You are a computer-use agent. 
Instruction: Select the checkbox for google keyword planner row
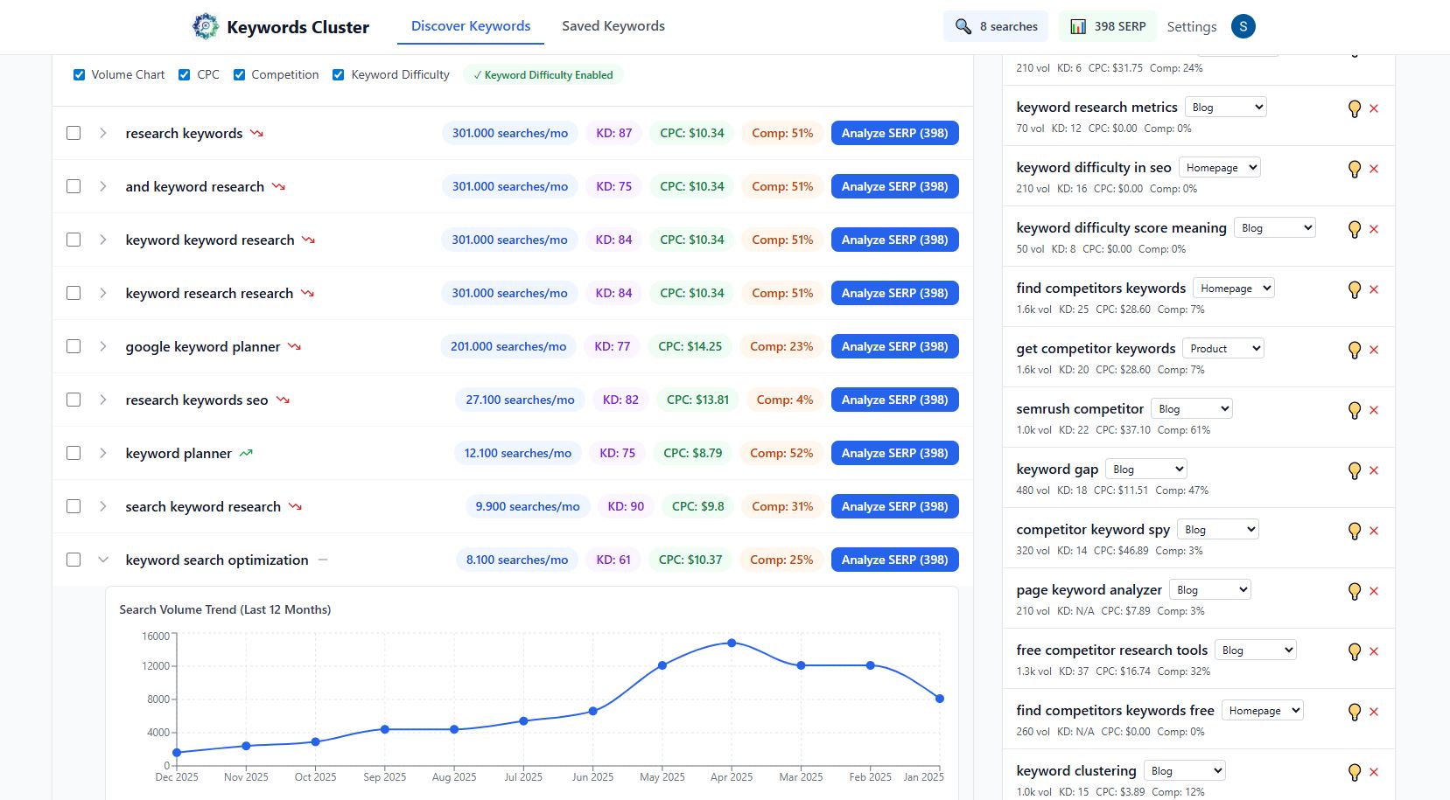(74, 346)
